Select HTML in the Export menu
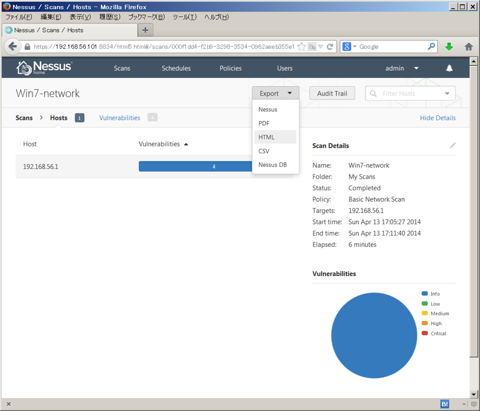The width and height of the screenshot is (480, 411). tap(275, 137)
